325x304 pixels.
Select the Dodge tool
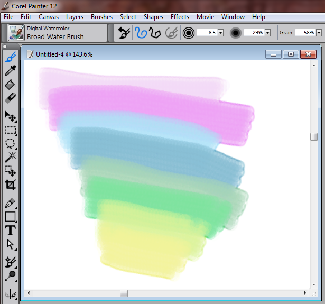(x=10, y=276)
